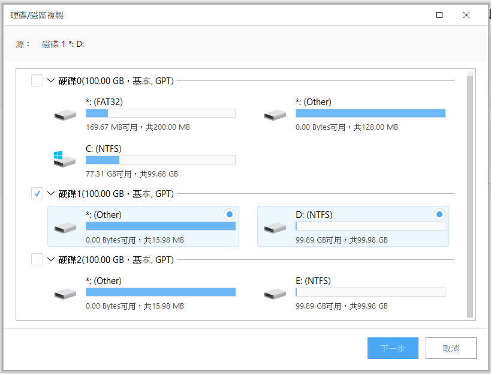Screen dimensions: 491x374
Task: Click the FAT32 partition drive icon
Action: [65, 115]
